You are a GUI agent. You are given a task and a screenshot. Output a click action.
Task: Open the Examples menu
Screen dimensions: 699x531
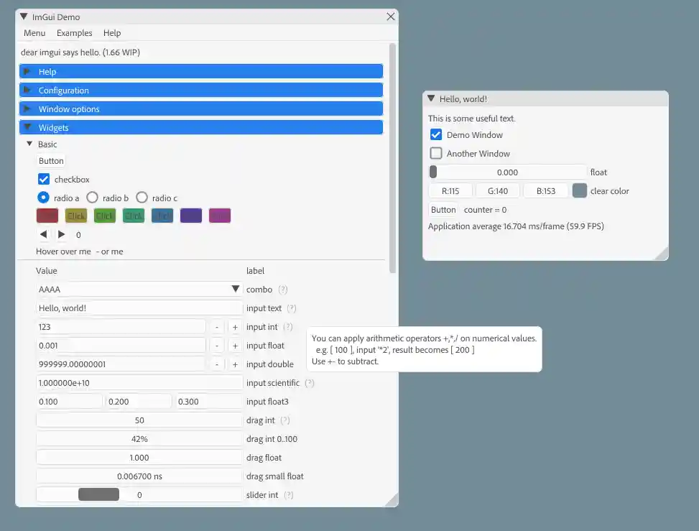pos(75,33)
